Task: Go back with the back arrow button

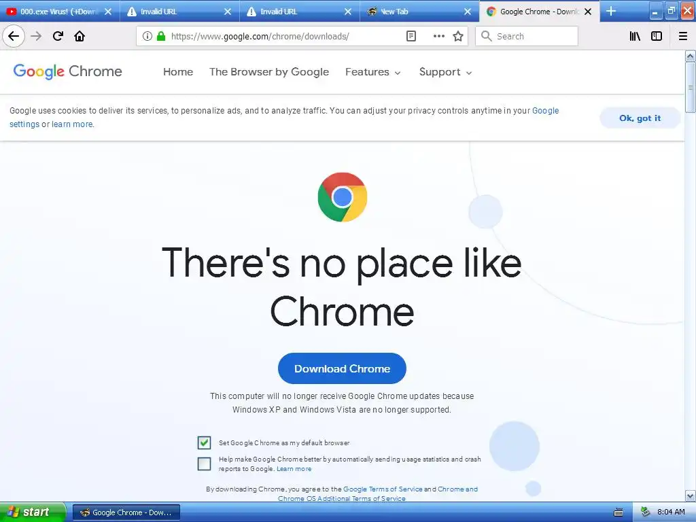Action: [14, 36]
